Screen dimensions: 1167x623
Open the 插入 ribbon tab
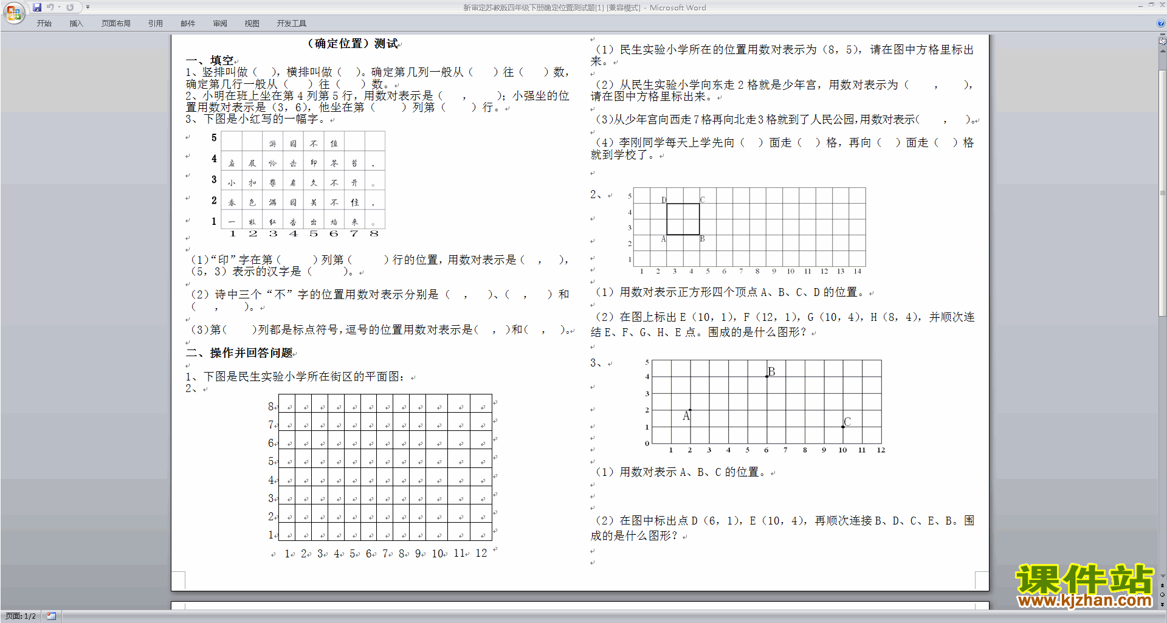[76, 24]
